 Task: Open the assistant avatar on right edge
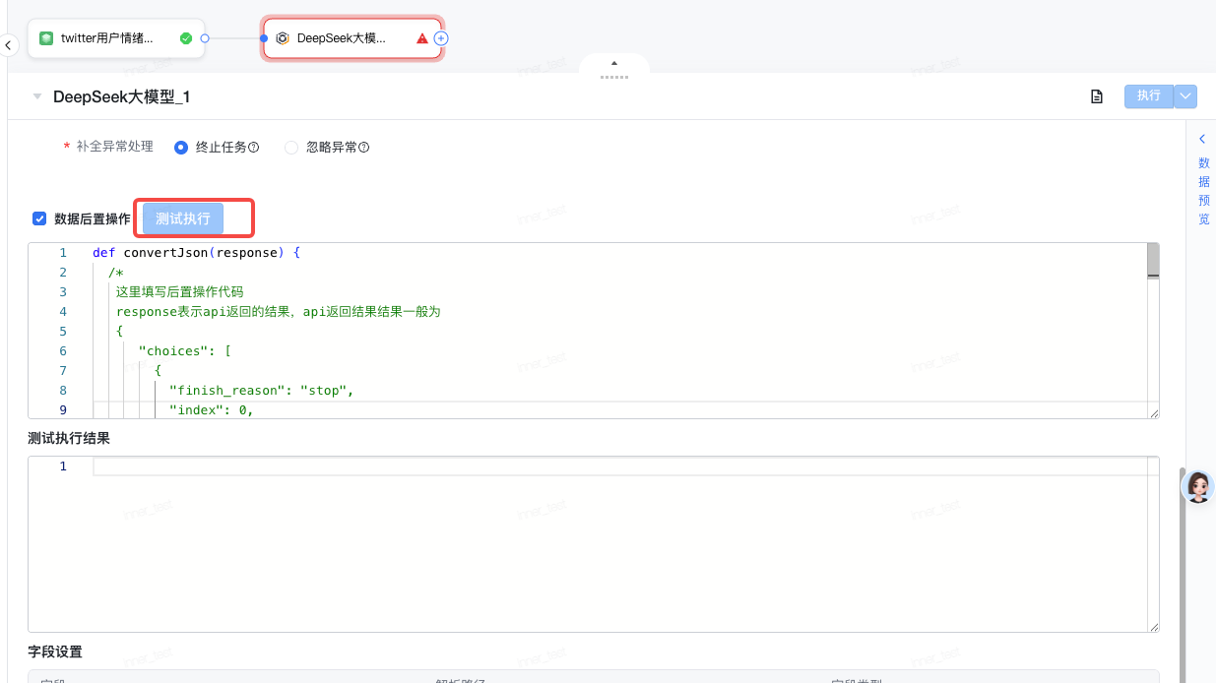(1198, 486)
